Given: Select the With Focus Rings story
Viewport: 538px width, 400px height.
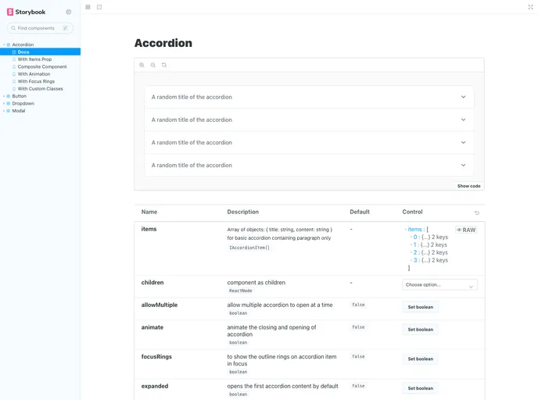Looking at the screenshot, I should pyautogui.click(x=36, y=81).
